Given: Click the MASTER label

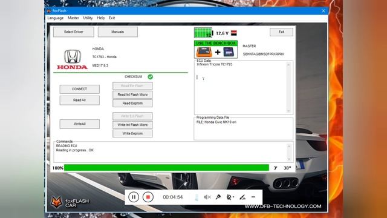Looking at the screenshot, I should 249,46.
